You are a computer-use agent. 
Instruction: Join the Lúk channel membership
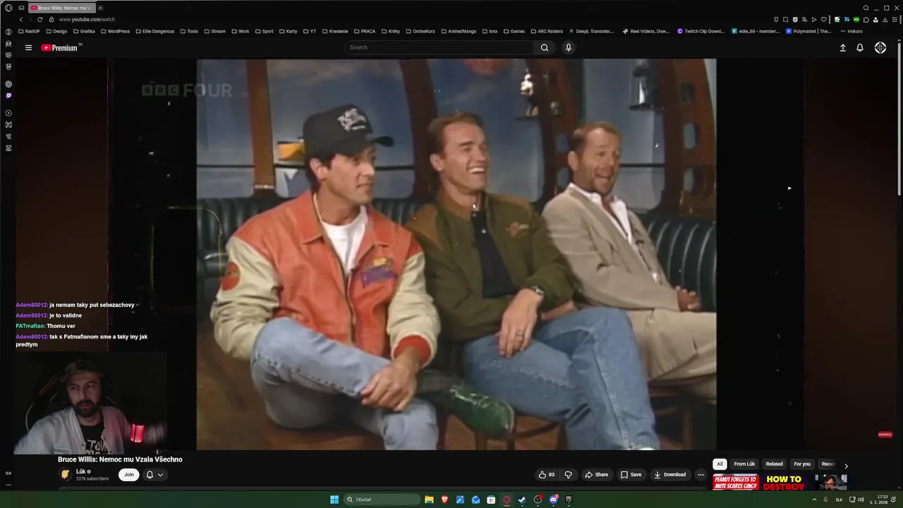coord(128,475)
